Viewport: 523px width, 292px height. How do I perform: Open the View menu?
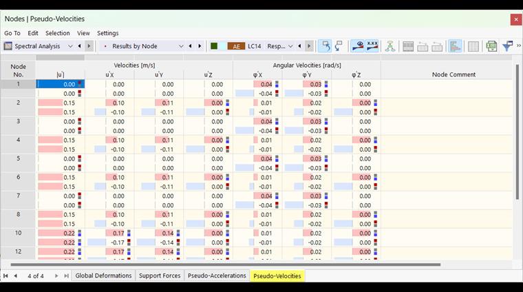[x=83, y=33]
